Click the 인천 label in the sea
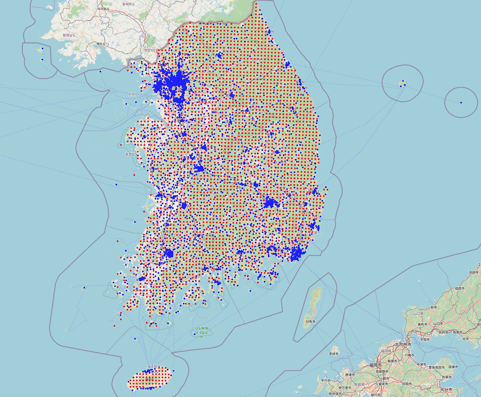Image resolution: width=481 pixels, height=397 pixels. (x=132, y=95)
